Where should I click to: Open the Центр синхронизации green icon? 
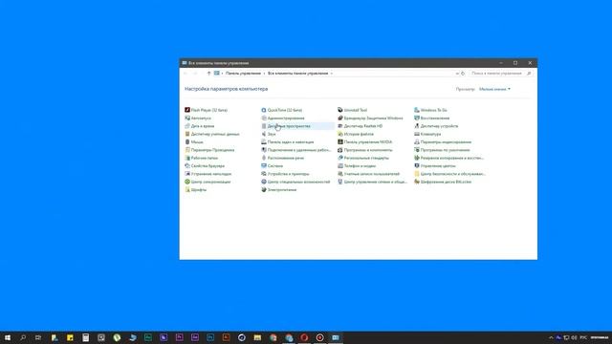(x=187, y=182)
